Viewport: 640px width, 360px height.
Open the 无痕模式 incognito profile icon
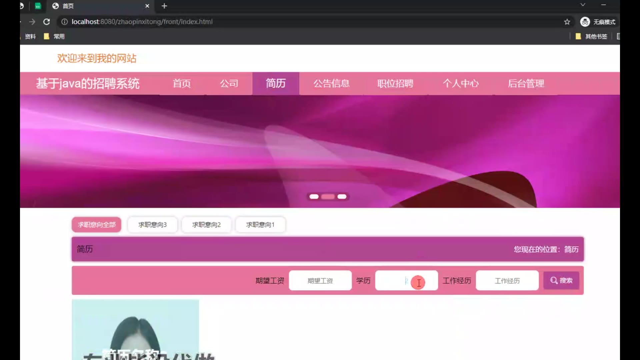585,22
